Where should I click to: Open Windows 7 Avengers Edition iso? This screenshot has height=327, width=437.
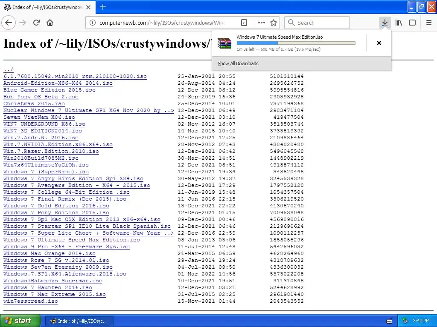[77, 185]
